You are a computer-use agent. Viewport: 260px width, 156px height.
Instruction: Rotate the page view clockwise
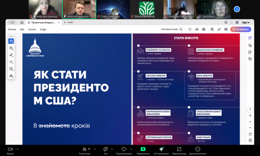250,134
